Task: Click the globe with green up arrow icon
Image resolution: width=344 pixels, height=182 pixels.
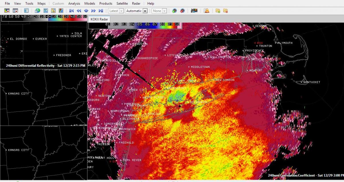Action: point(175,11)
